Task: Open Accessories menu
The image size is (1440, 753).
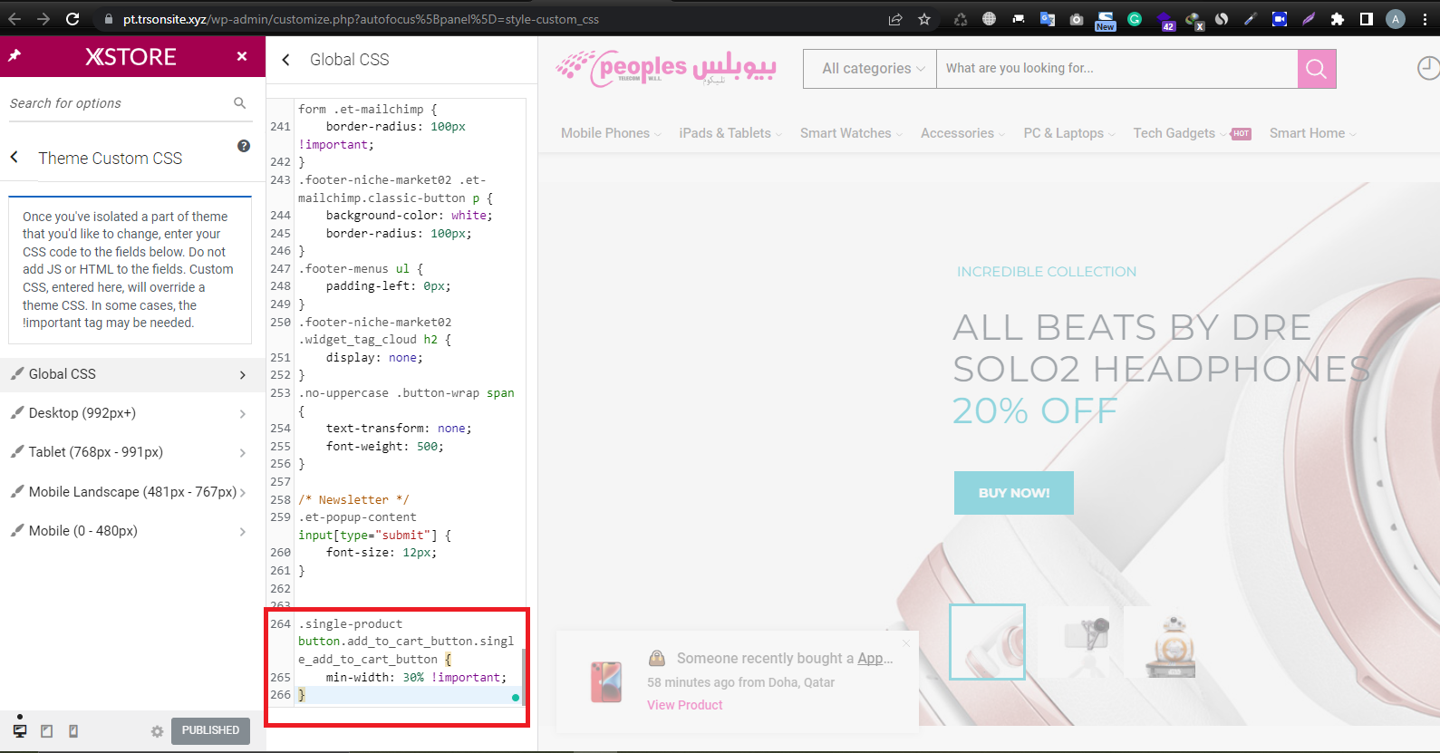Action: pos(962,133)
